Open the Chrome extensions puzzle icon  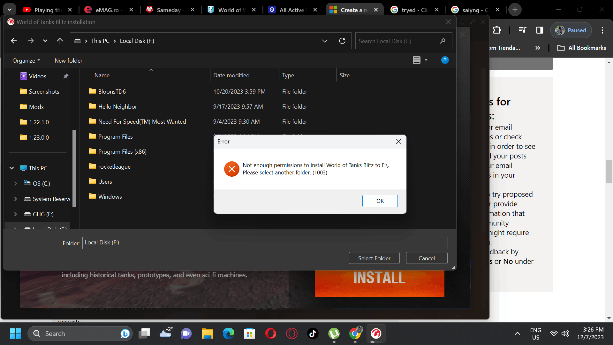tap(497, 30)
